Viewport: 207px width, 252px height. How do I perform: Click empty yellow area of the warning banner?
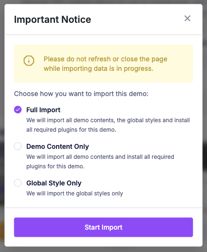tap(180, 76)
